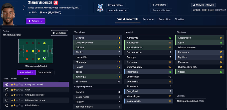Click the Appels de balle attribute row
227x110 pixels.
149,48
